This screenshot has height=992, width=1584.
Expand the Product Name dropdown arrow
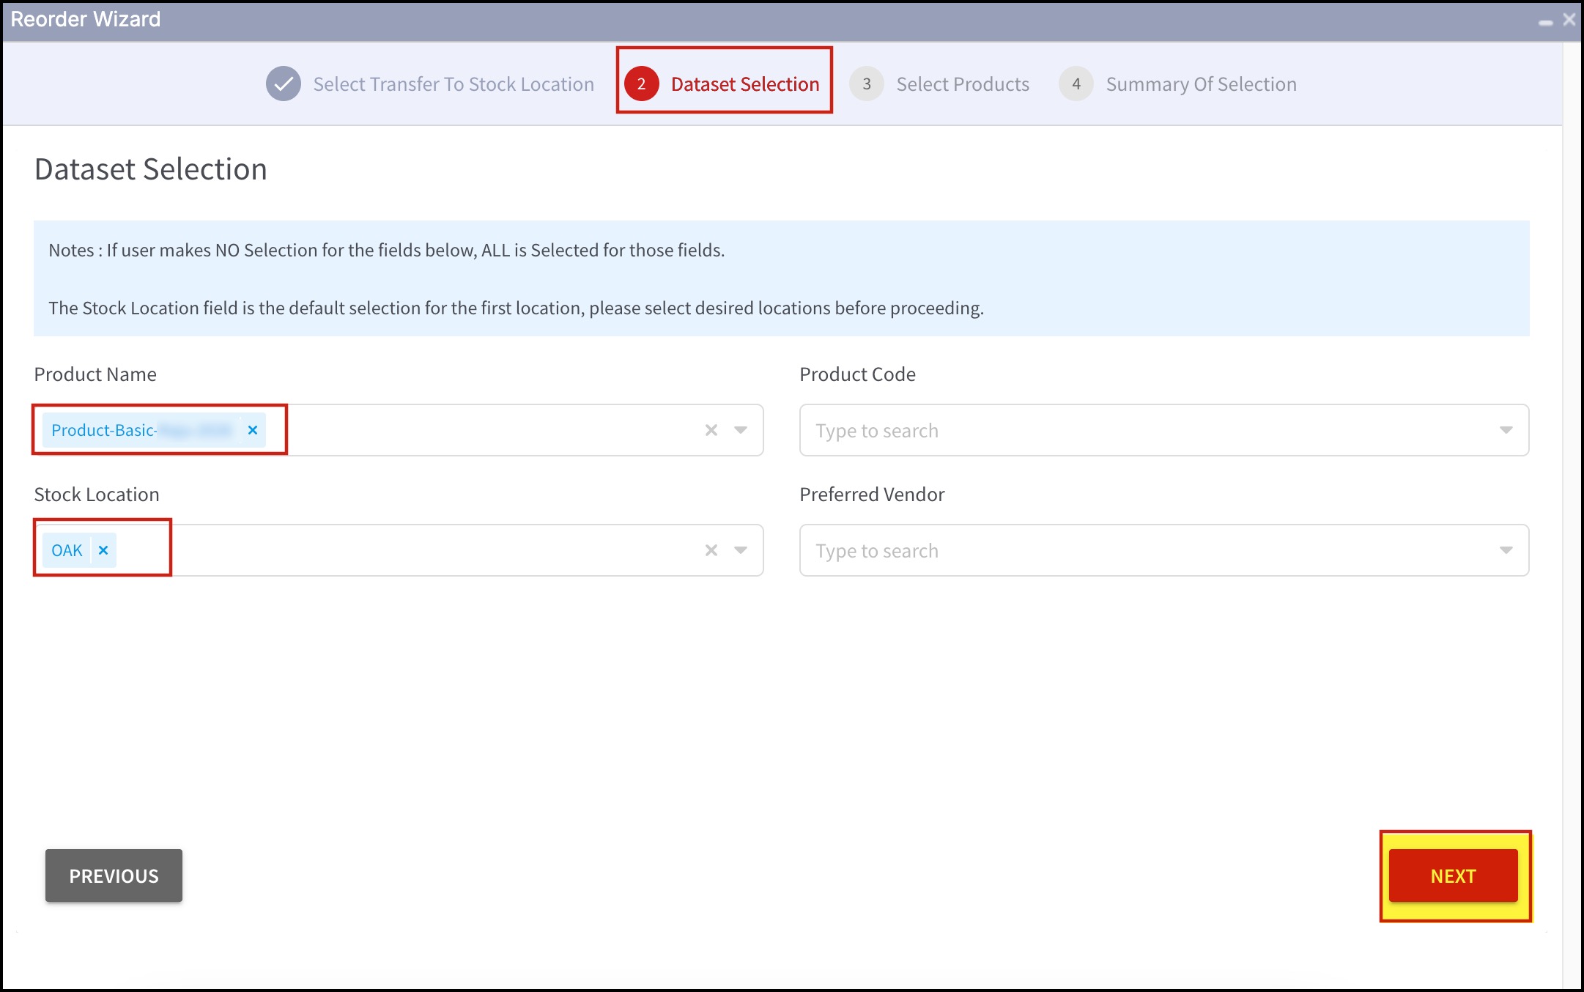click(741, 430)
